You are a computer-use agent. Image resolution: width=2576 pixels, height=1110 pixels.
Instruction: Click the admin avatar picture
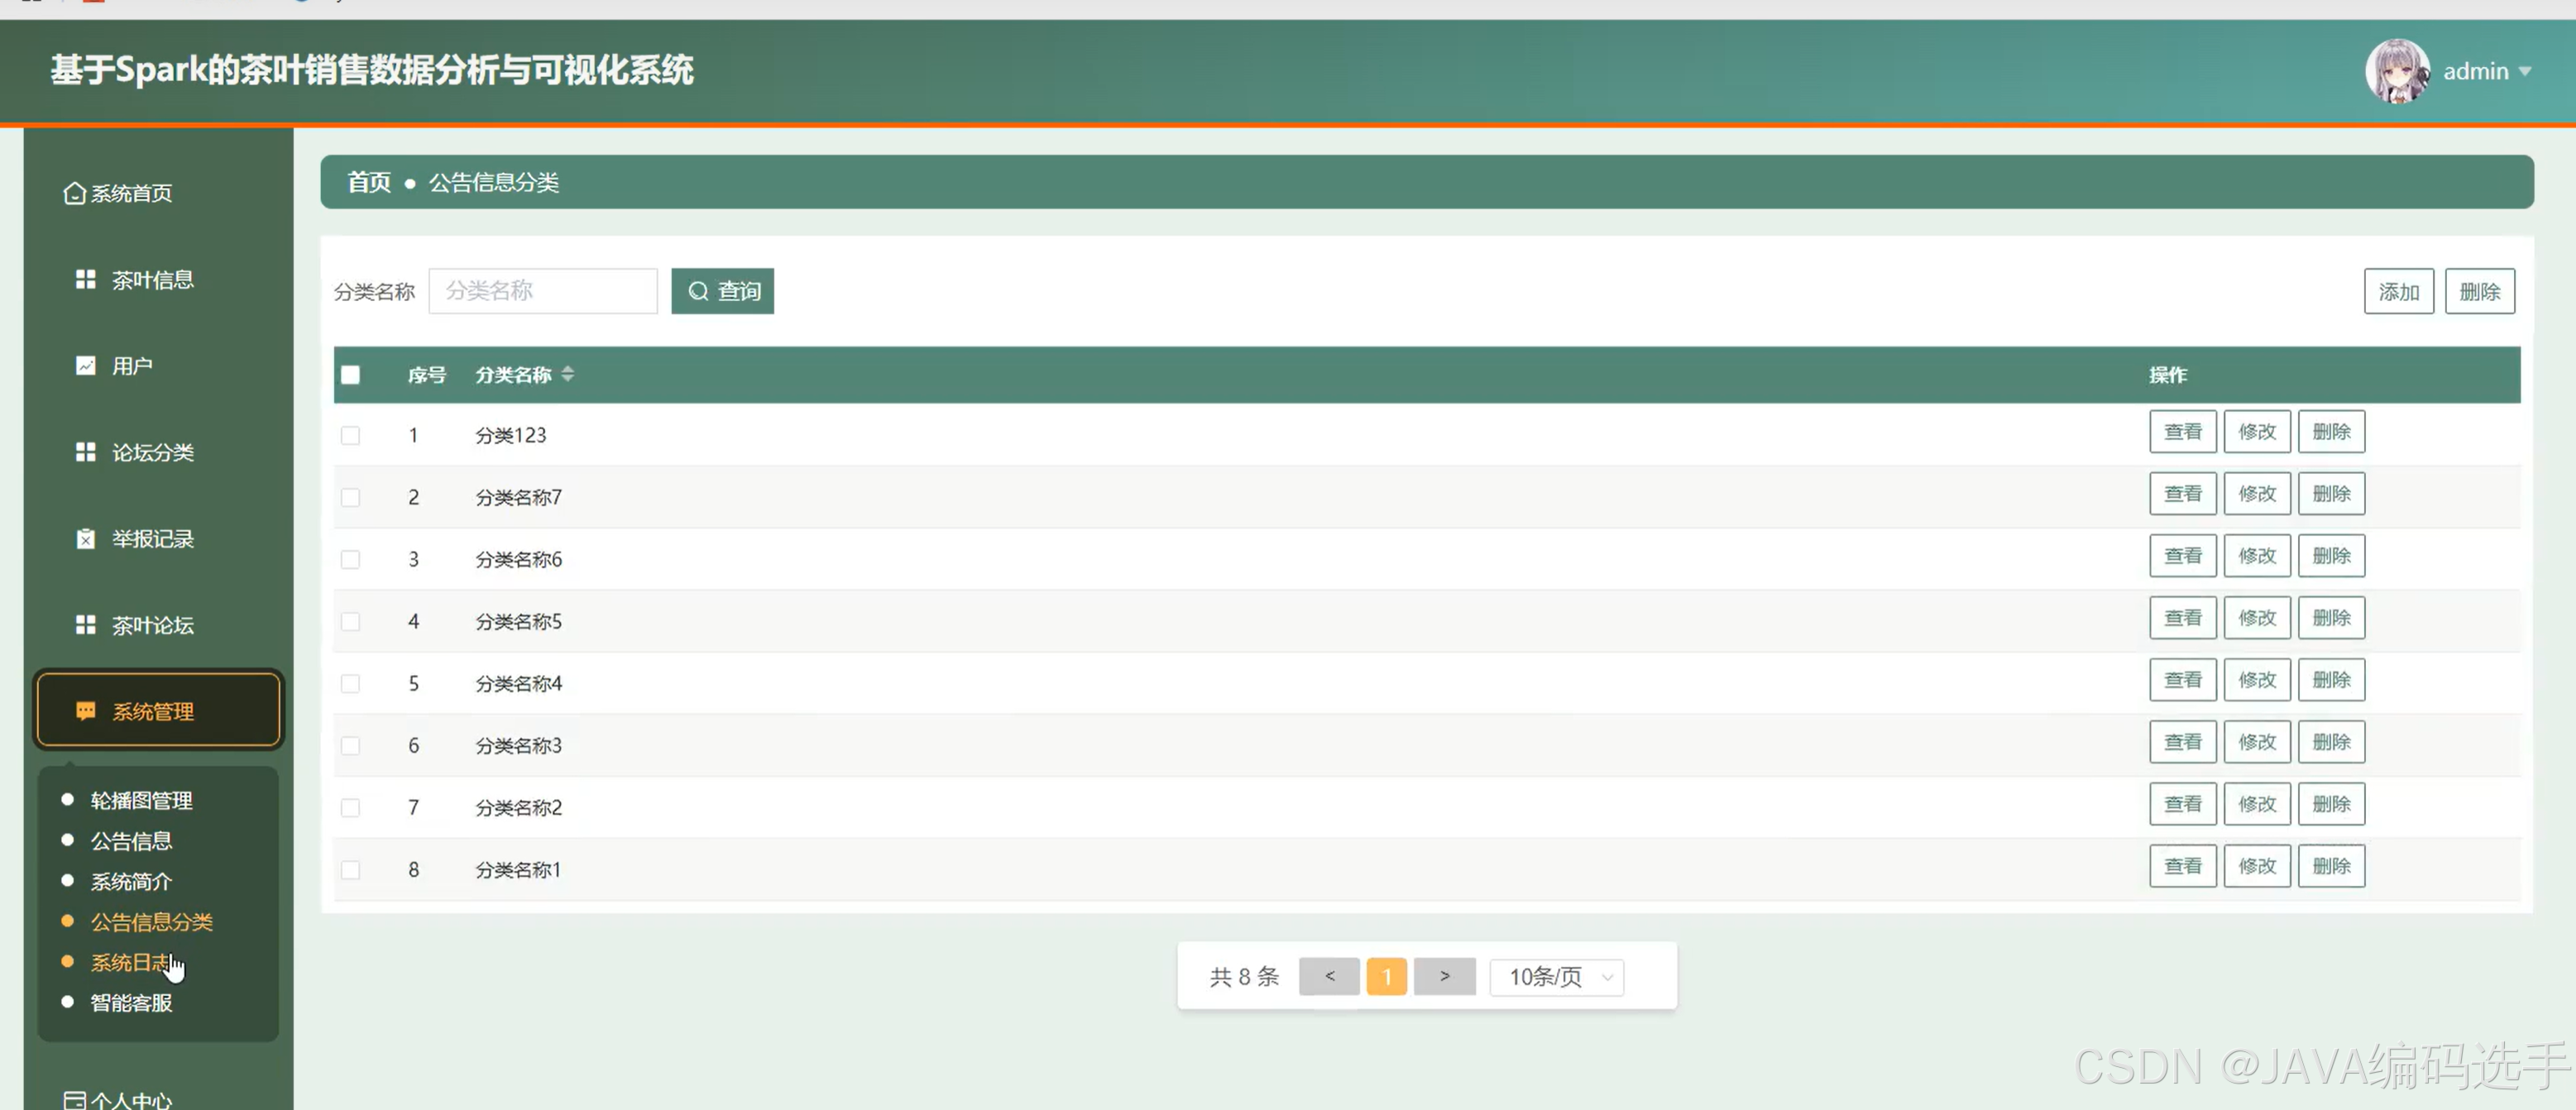click(2397, 71)
